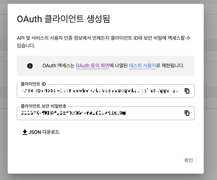Viewport: 217px width, 180px height.
Task: Click the '클라이언트 보안 비밀번호' field label
Action: click(x=44, y=106)
